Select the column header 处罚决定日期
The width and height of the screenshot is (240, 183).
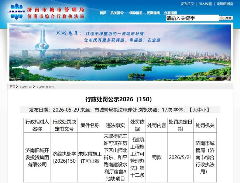[181, 125]
